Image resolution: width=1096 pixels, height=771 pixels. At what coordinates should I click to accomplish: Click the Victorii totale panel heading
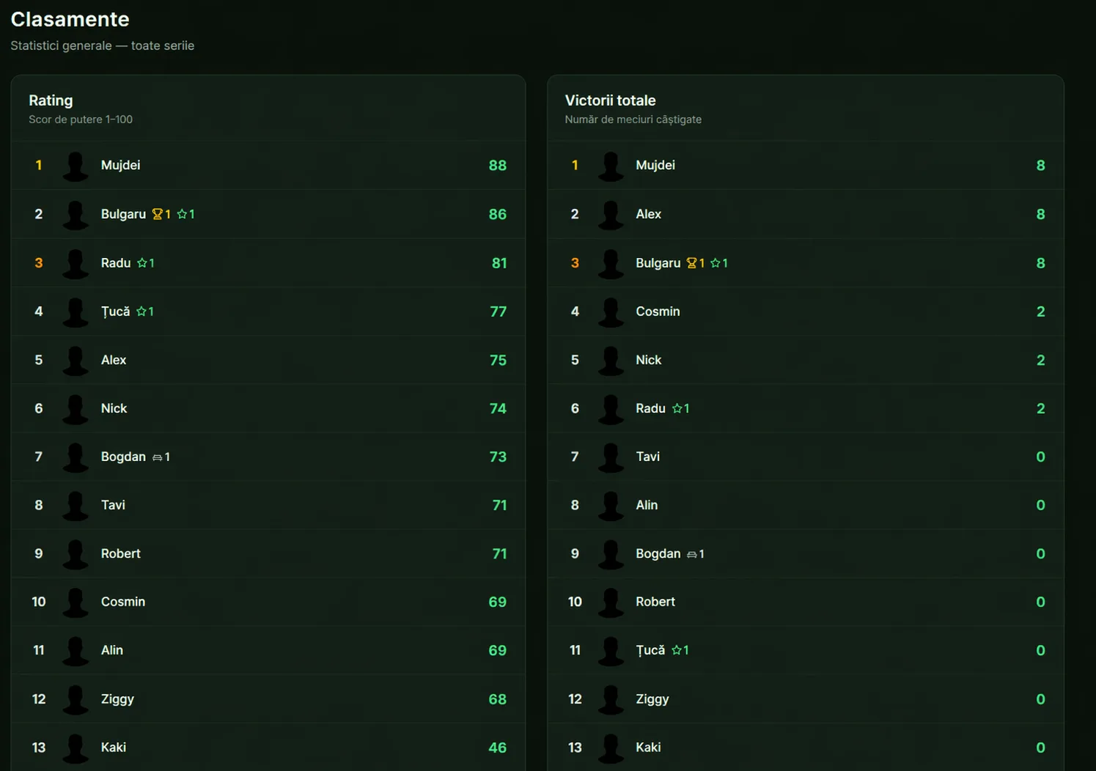tap(610, 100)
